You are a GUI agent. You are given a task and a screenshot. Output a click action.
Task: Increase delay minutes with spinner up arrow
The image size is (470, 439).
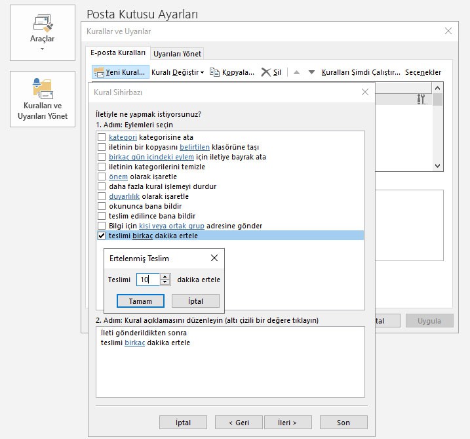click(165, 276)
